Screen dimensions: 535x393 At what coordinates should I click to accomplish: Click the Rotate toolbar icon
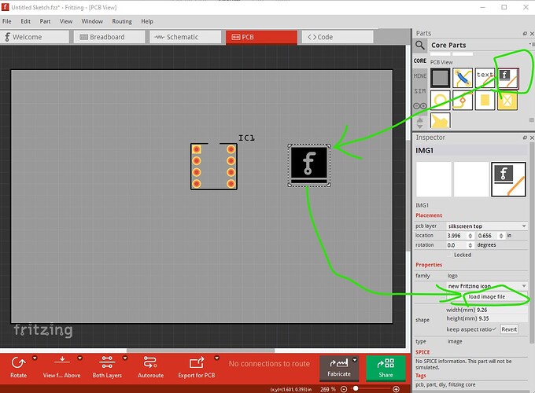click(x=18, y=363)
